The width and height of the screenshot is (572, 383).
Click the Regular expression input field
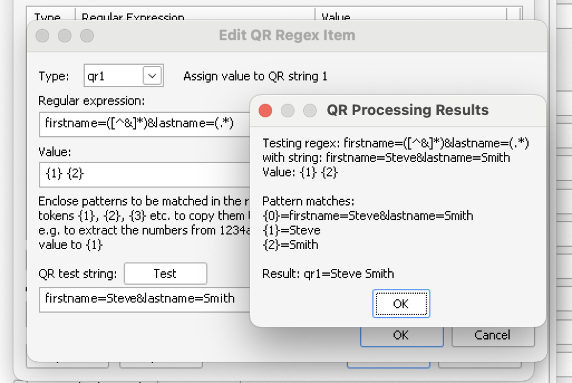143,124
